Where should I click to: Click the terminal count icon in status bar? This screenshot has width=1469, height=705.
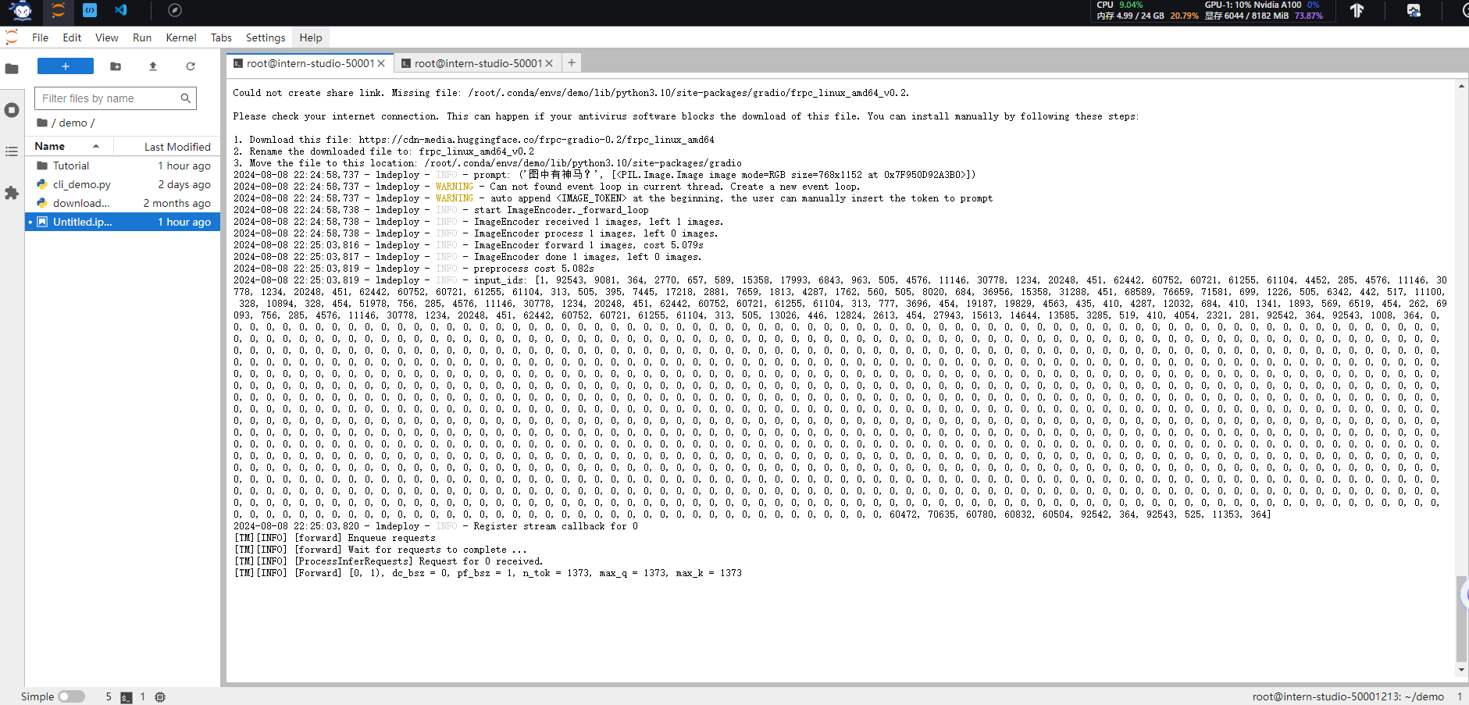127,697
